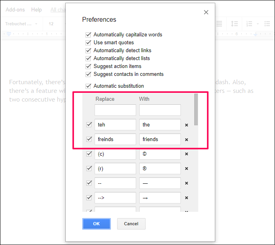The width and height of the screenshot is (275, 245).
Task: Toggle Automatically capitalize words checkbox
Action: pyautogui.click(x=88, y=35)
